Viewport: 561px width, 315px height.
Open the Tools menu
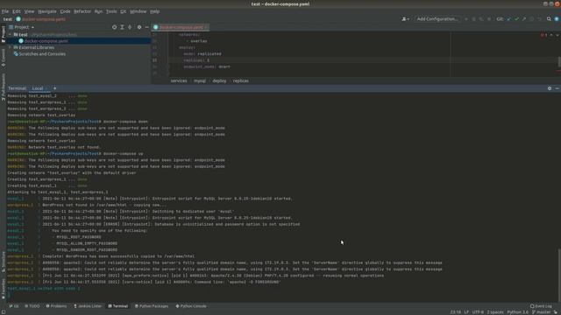pyautogui.click(x=111, y=11)
